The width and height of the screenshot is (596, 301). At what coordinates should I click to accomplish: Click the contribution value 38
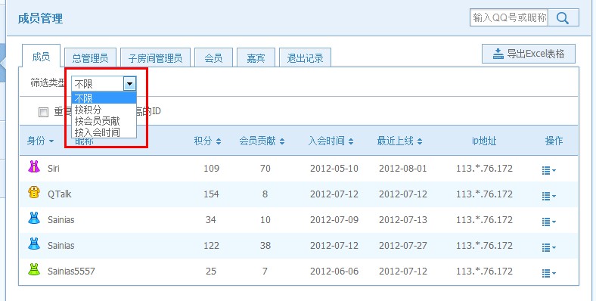click(x=265, y=246)
